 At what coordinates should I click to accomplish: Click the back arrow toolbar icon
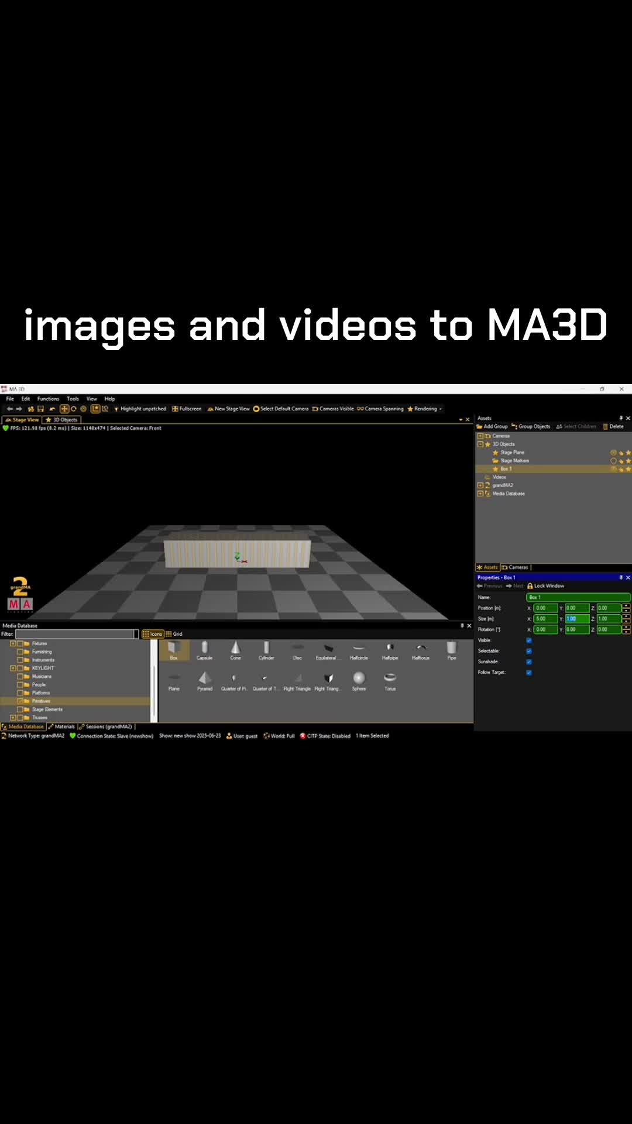coord(9,409)
